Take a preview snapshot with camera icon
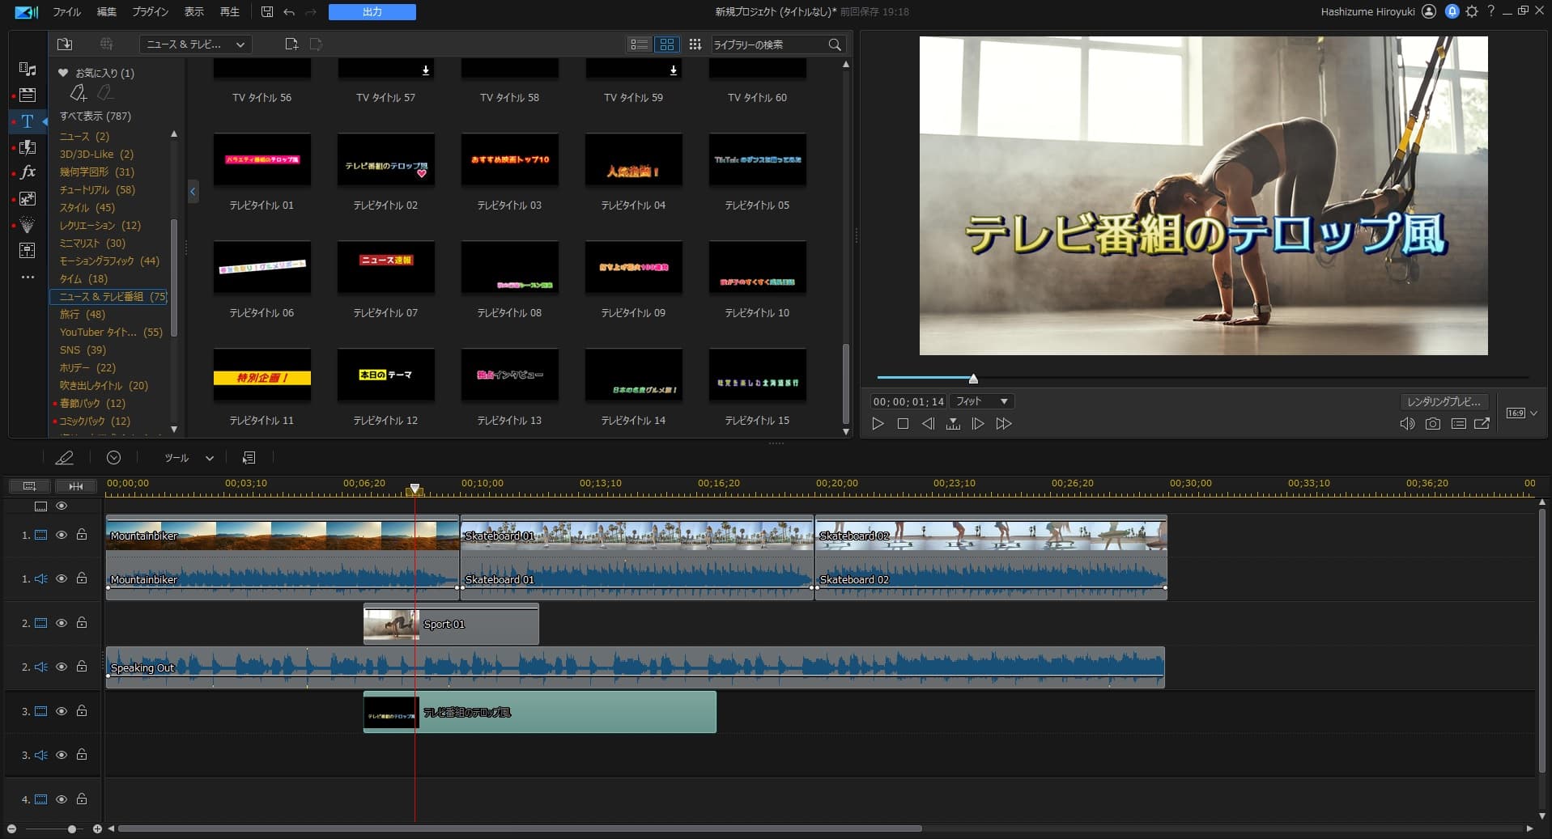 coord(1432,424)
